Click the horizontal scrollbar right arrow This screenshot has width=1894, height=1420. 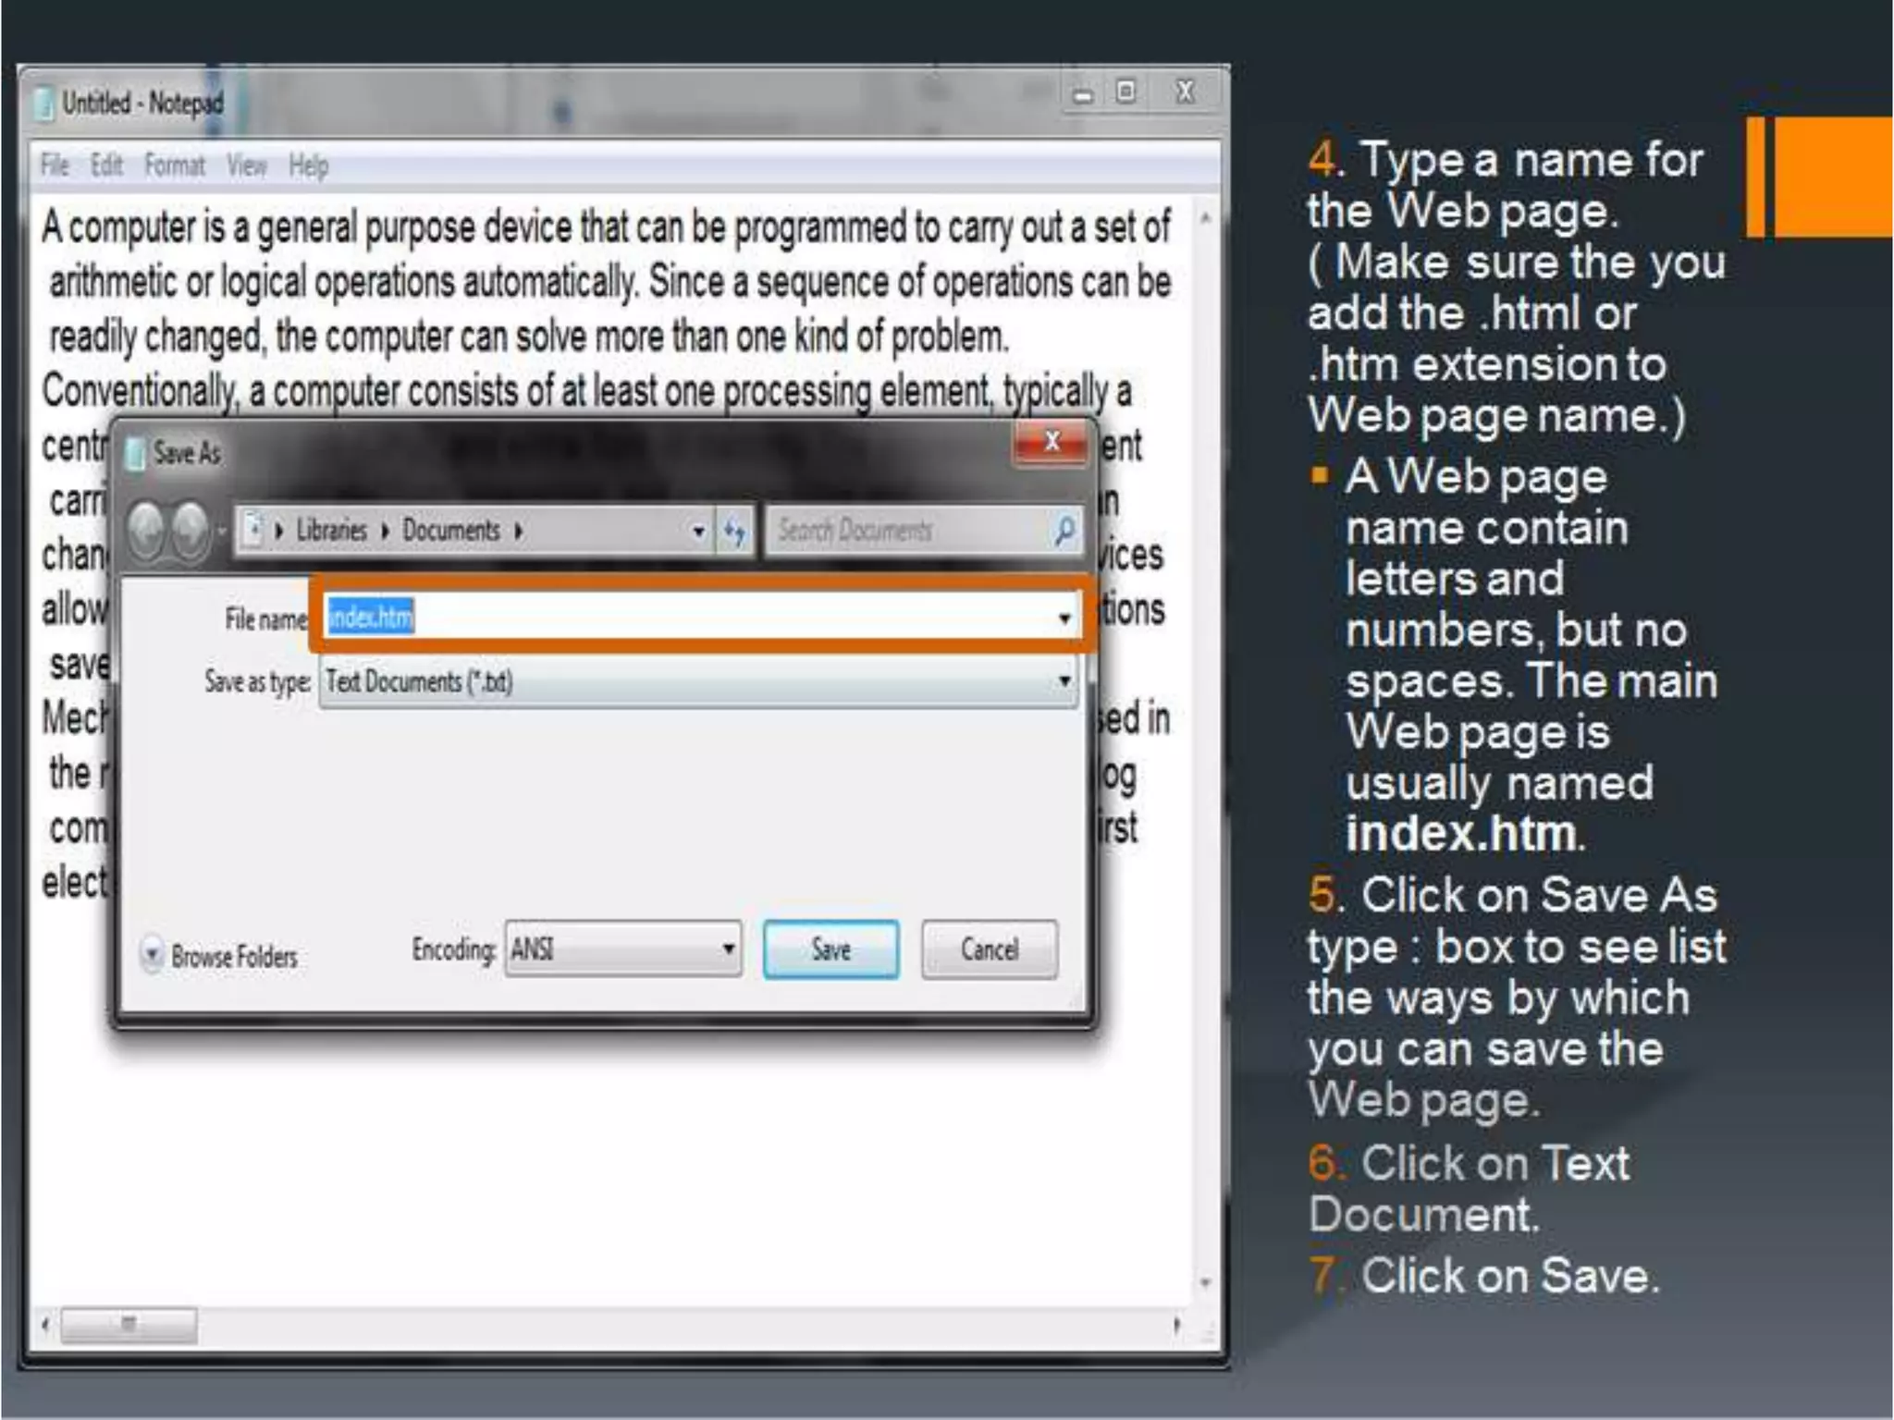pyautogui.click(x=1176, y=1325)
